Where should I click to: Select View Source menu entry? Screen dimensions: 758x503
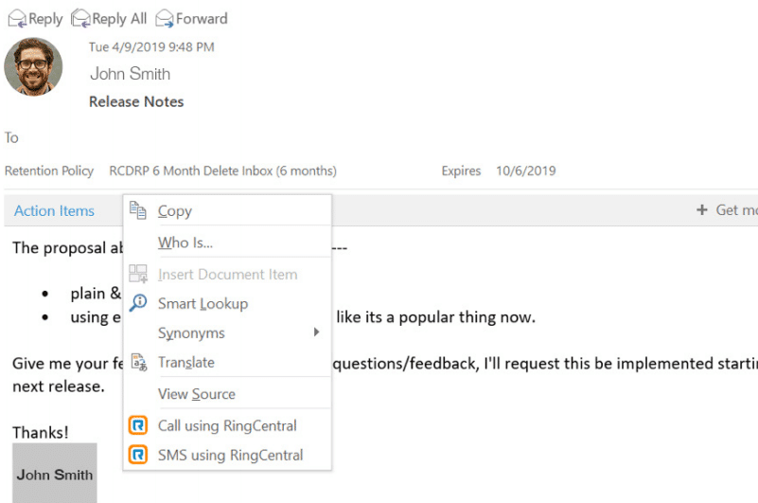(227, 394)
